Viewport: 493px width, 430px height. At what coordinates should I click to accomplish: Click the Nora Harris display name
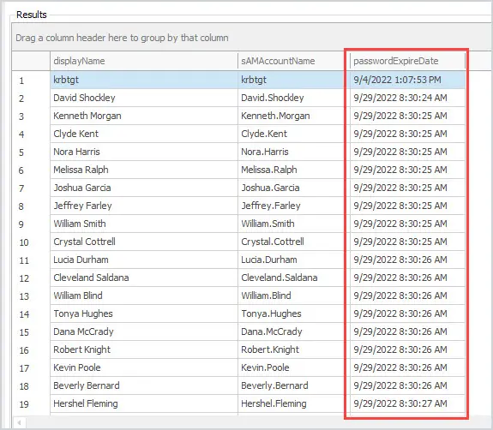[76, 152]
